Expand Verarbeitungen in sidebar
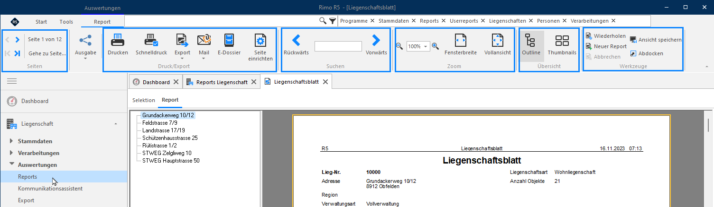Screen dimensions: 714x207 tap(11, 153)
